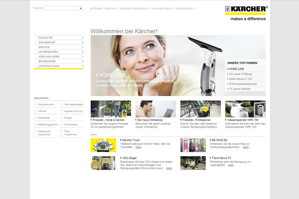Click the window vac product image
The image size is (299, 199).
(x=207, y=65)
